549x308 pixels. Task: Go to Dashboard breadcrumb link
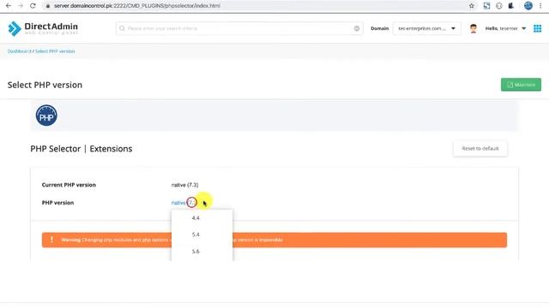[x=19, y=51]
